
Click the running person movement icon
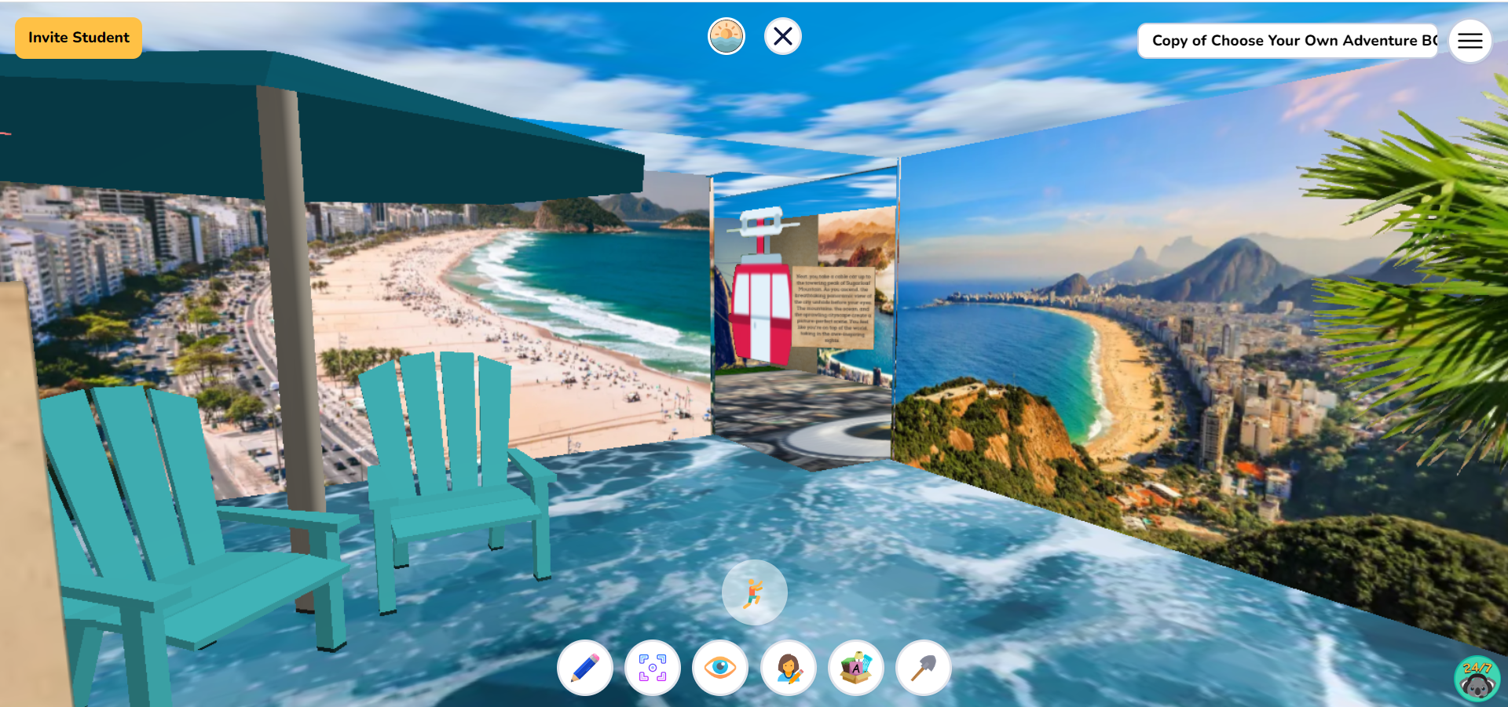click(753, 592)
